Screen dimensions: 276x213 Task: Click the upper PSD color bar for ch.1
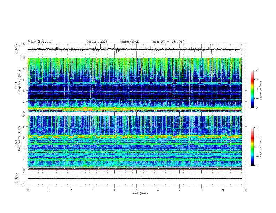coord(252,89)
